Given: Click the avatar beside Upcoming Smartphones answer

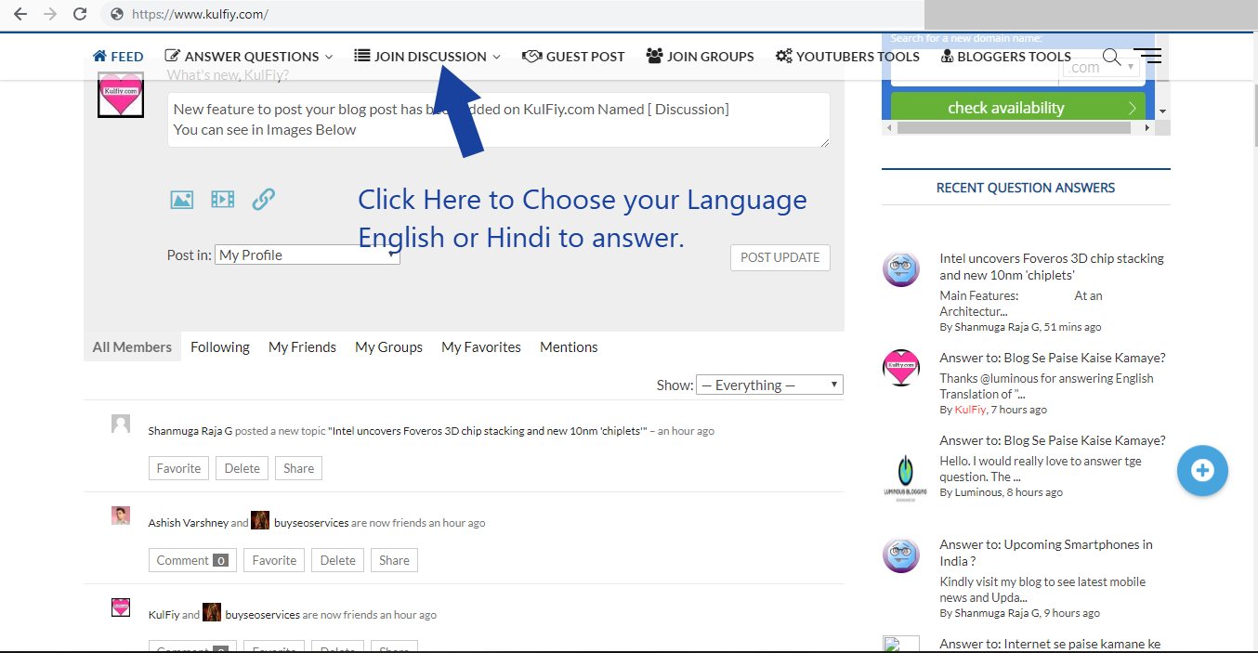Looking at the screenshot, I should [900, 555].
